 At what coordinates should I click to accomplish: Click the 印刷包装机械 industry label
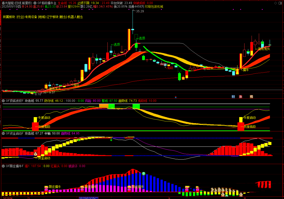click(154, 7)
